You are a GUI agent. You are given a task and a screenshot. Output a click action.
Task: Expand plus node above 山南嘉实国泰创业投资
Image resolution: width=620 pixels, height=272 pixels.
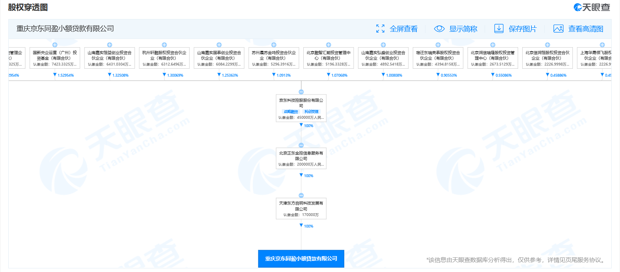coord(219,45)
